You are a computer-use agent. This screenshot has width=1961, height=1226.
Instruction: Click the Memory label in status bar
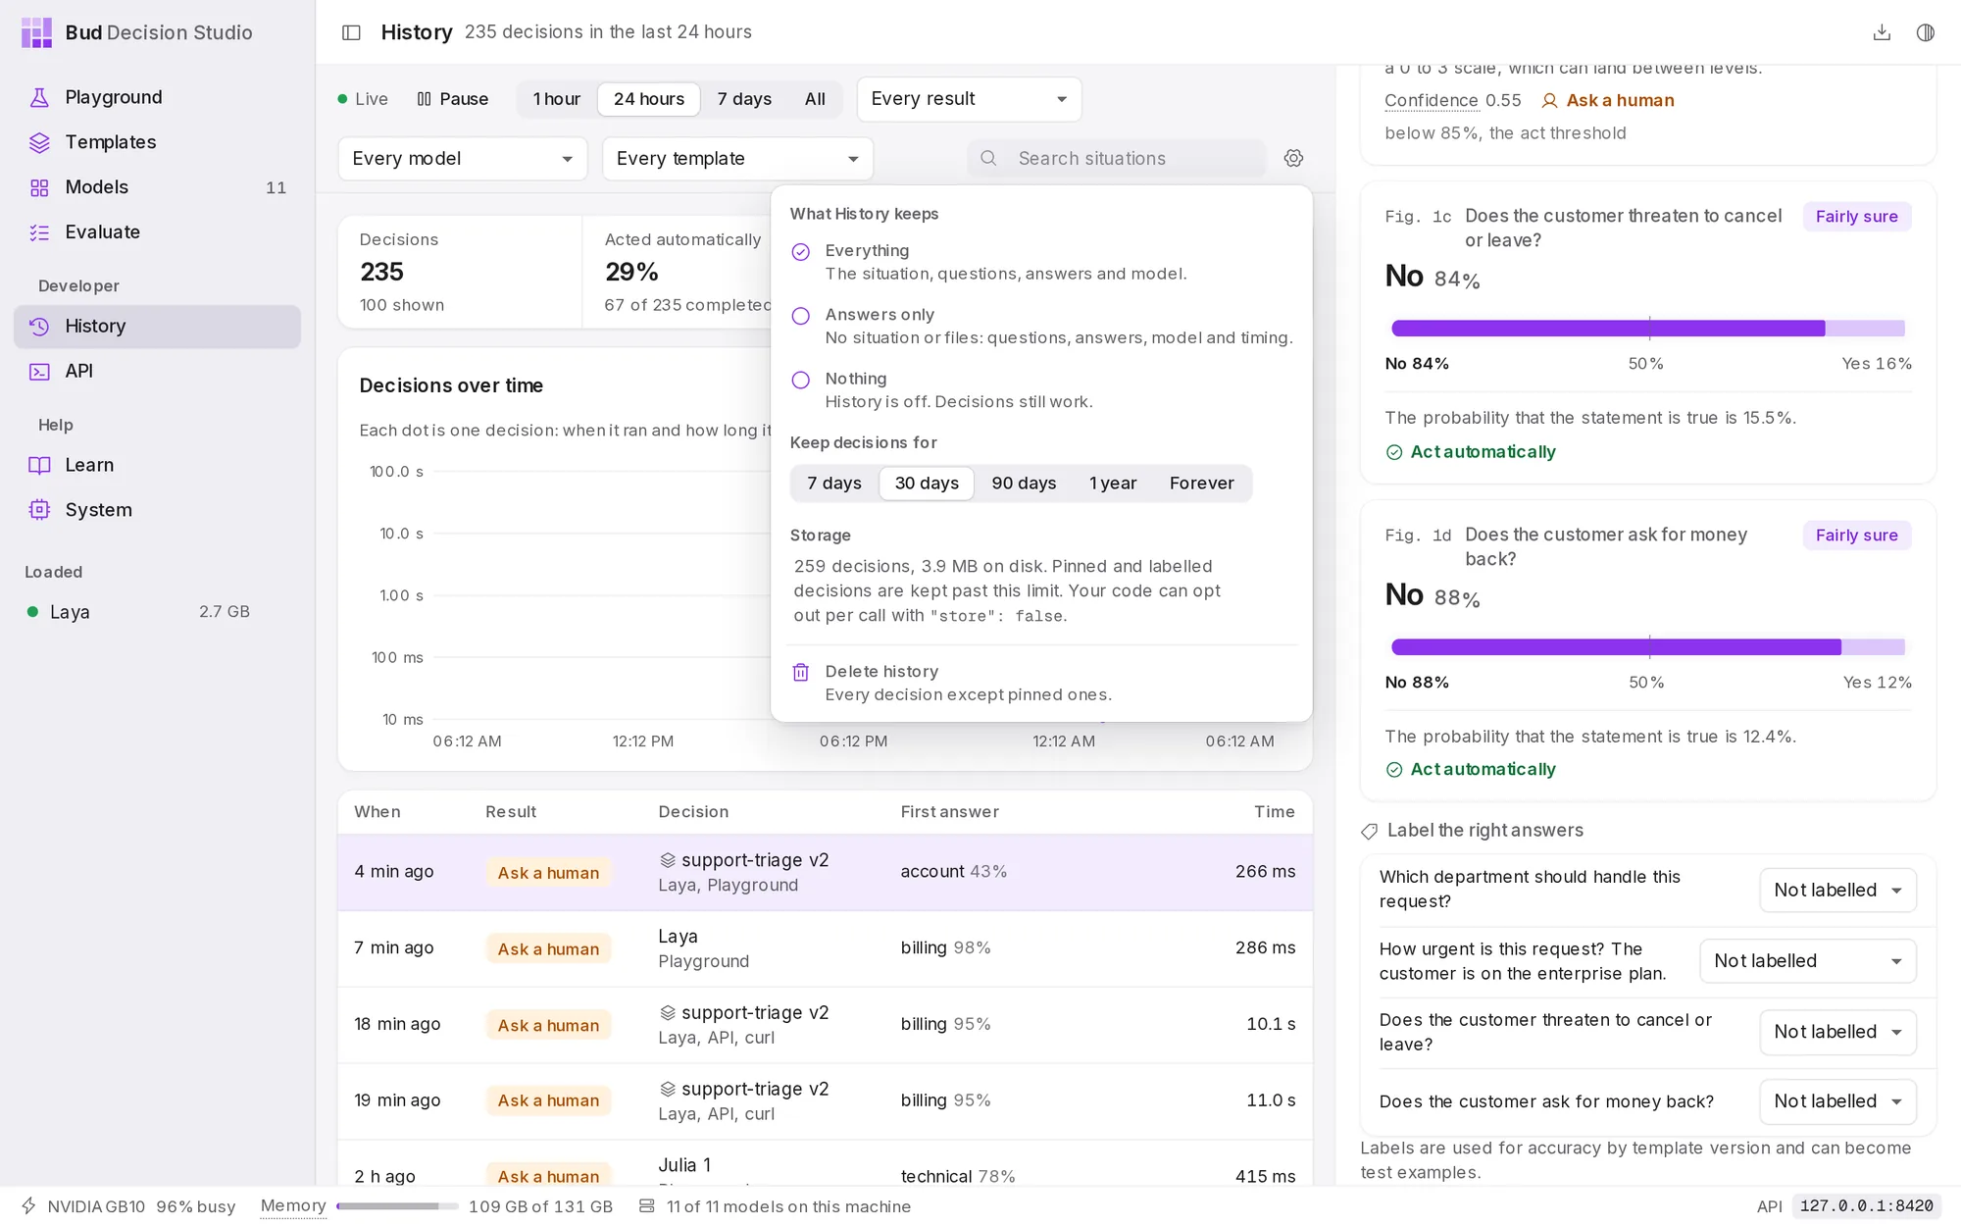[293, 1206]
